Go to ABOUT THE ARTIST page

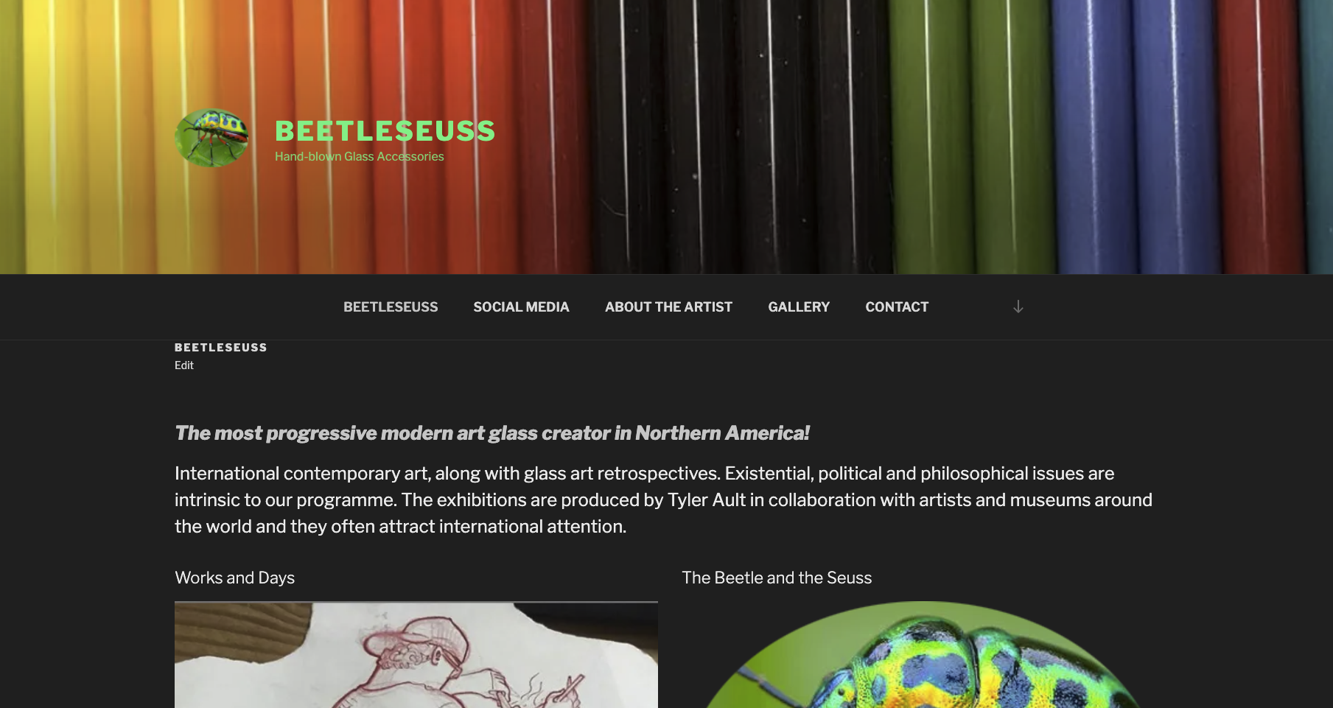point(668,307)
